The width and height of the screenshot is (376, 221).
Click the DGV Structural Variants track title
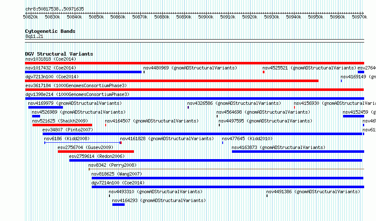(x=59, y=54)
